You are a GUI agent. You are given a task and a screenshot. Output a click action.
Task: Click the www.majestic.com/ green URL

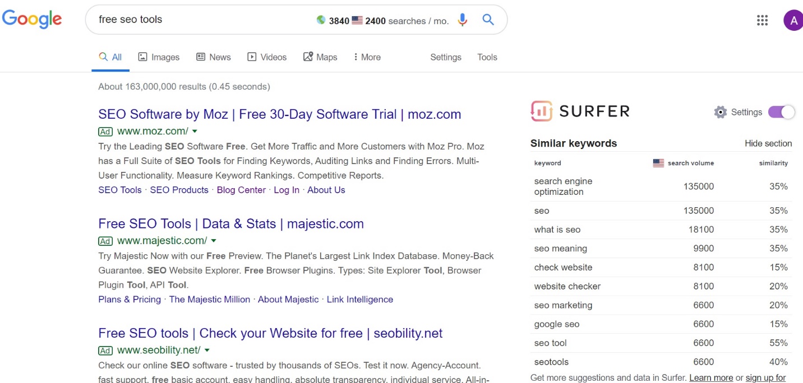[x=162, y=241]
